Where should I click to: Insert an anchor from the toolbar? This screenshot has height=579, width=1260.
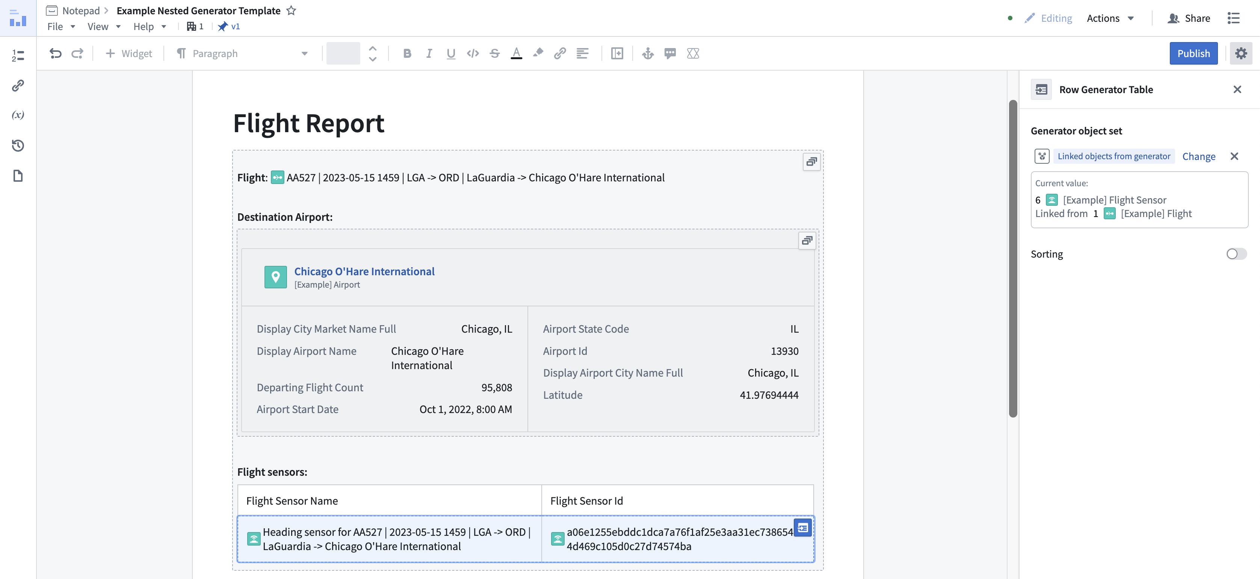pos(648,53)
